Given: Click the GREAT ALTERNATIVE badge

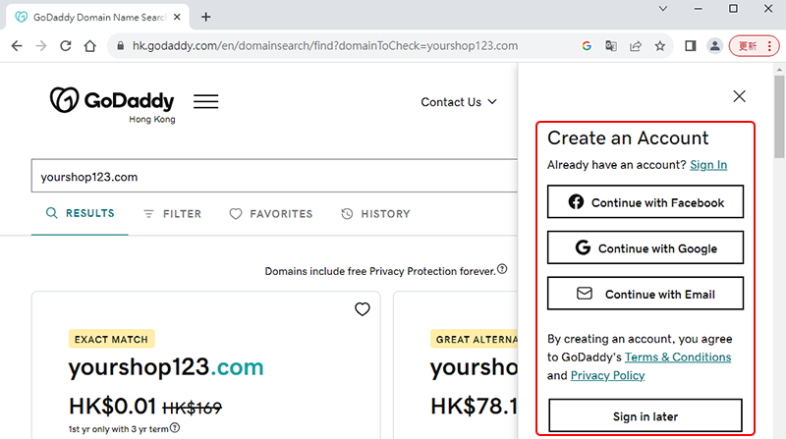Looking at the screenshot, I should (x=475, y=339).
